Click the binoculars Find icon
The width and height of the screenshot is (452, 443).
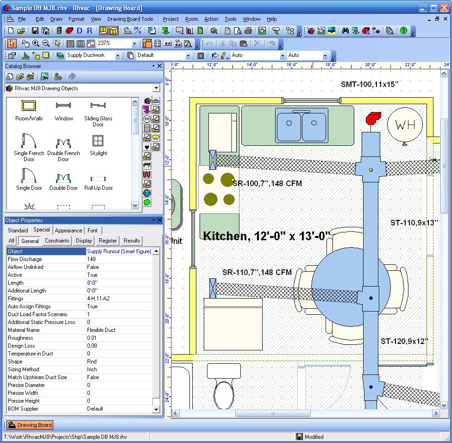coord(345,31)
